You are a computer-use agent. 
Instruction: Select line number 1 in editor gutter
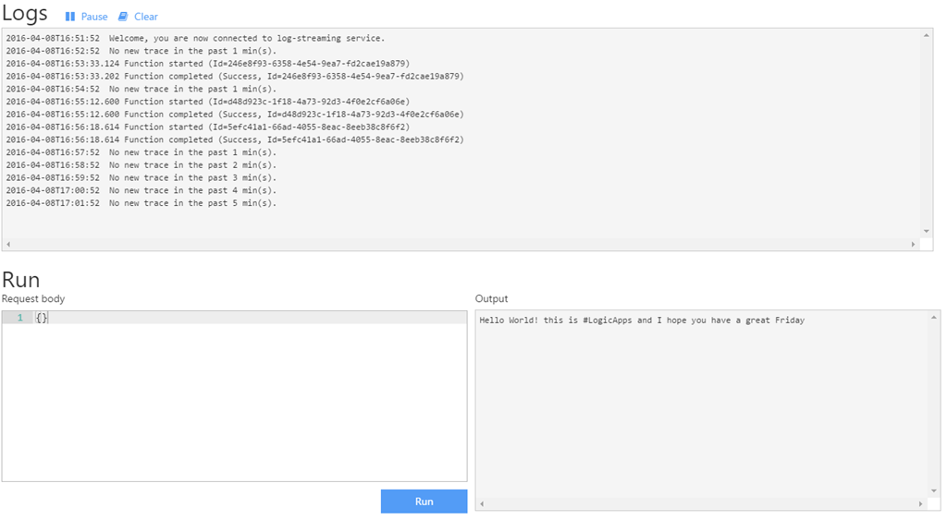pos(19,318)
